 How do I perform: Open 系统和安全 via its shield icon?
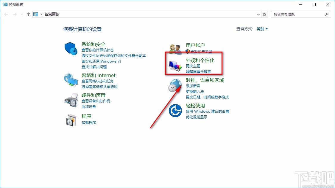pyautogui.click(x=71, y=48)
